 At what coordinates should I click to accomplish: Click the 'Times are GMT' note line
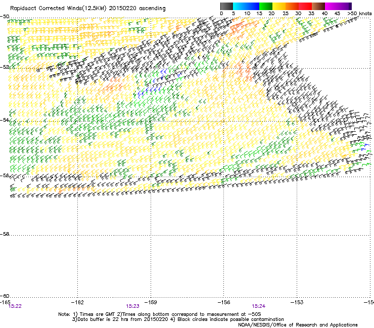tap(159, 314)
